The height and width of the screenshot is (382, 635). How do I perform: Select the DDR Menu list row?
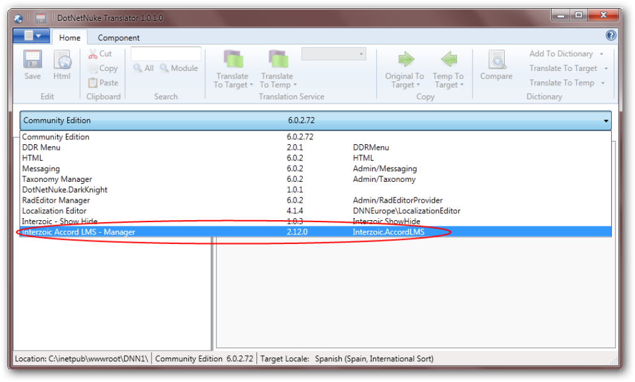315,147
